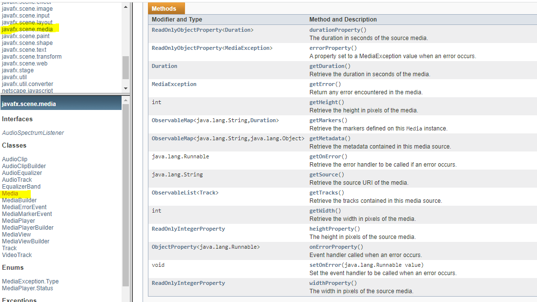The width and height of the screenshot is (537, 302).
Task: Open the javafx.stage package link
Action: coord(18,70)
